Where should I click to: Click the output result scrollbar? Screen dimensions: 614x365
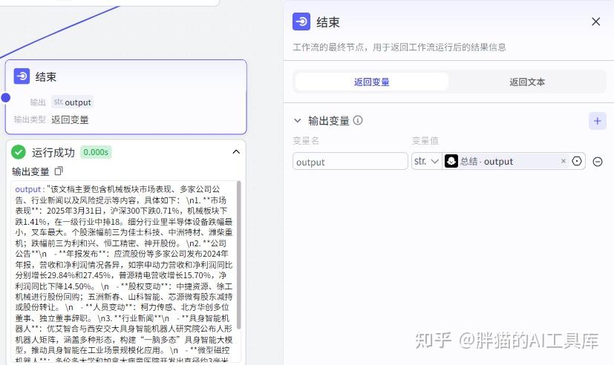239,254
